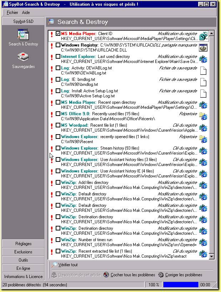
Task: Click the icon on MS Wordpad Recent file list row
Action: point(203,128)
